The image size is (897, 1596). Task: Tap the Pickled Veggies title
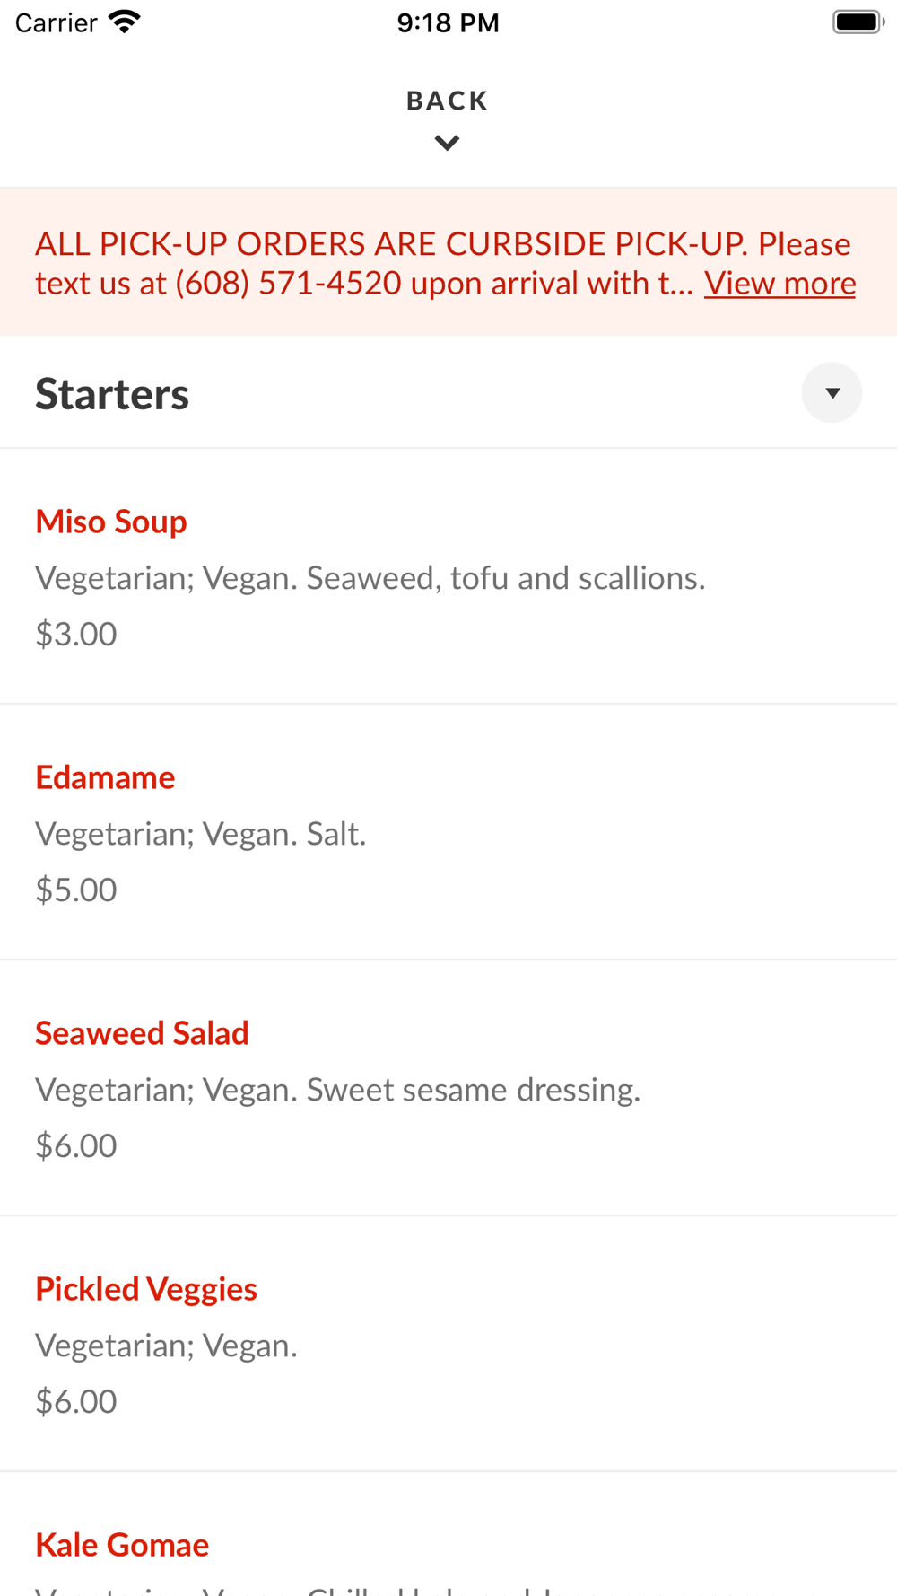coord(146,1289)
